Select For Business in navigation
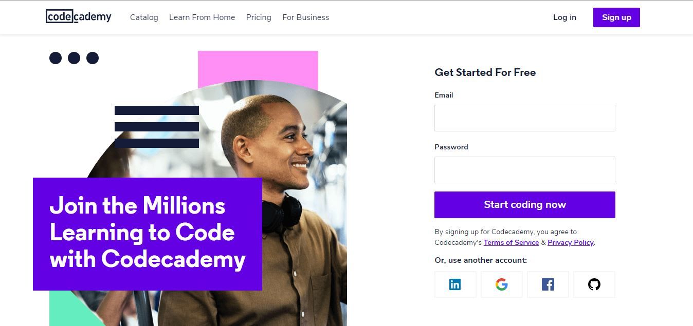 (x=305, y=17)
